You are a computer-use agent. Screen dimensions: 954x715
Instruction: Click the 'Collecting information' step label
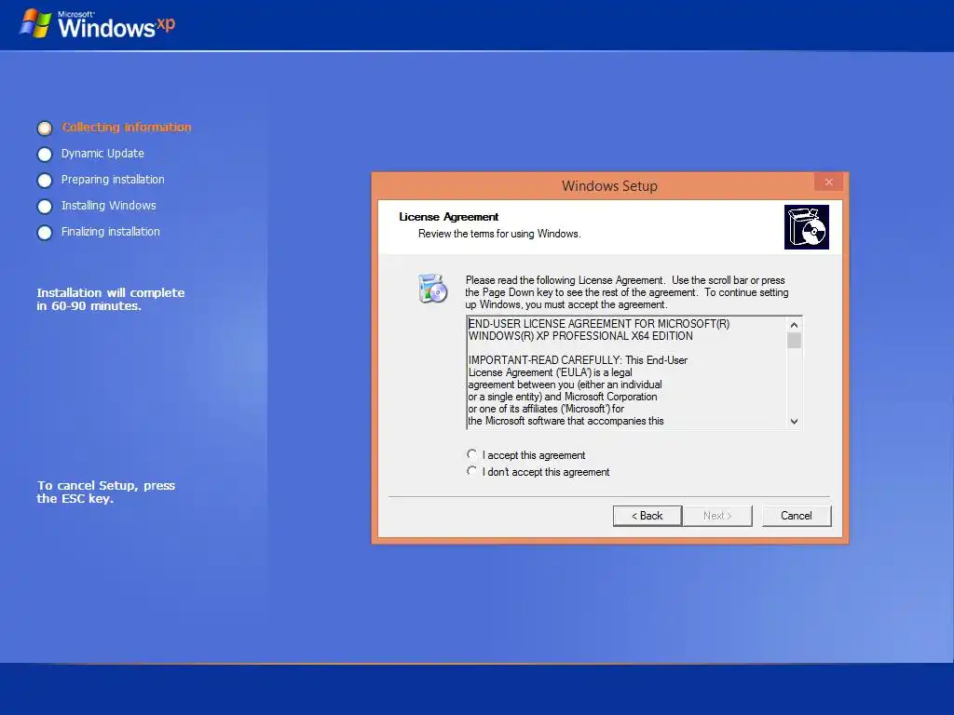pos(127,127)
